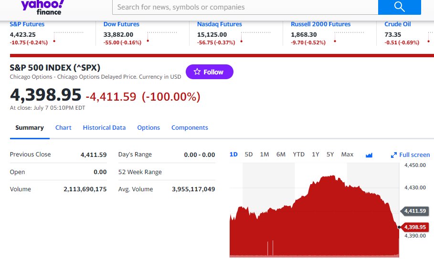Click the large 4,398.95 price
This screenshot has height=259, width=434.
[46, 95]
